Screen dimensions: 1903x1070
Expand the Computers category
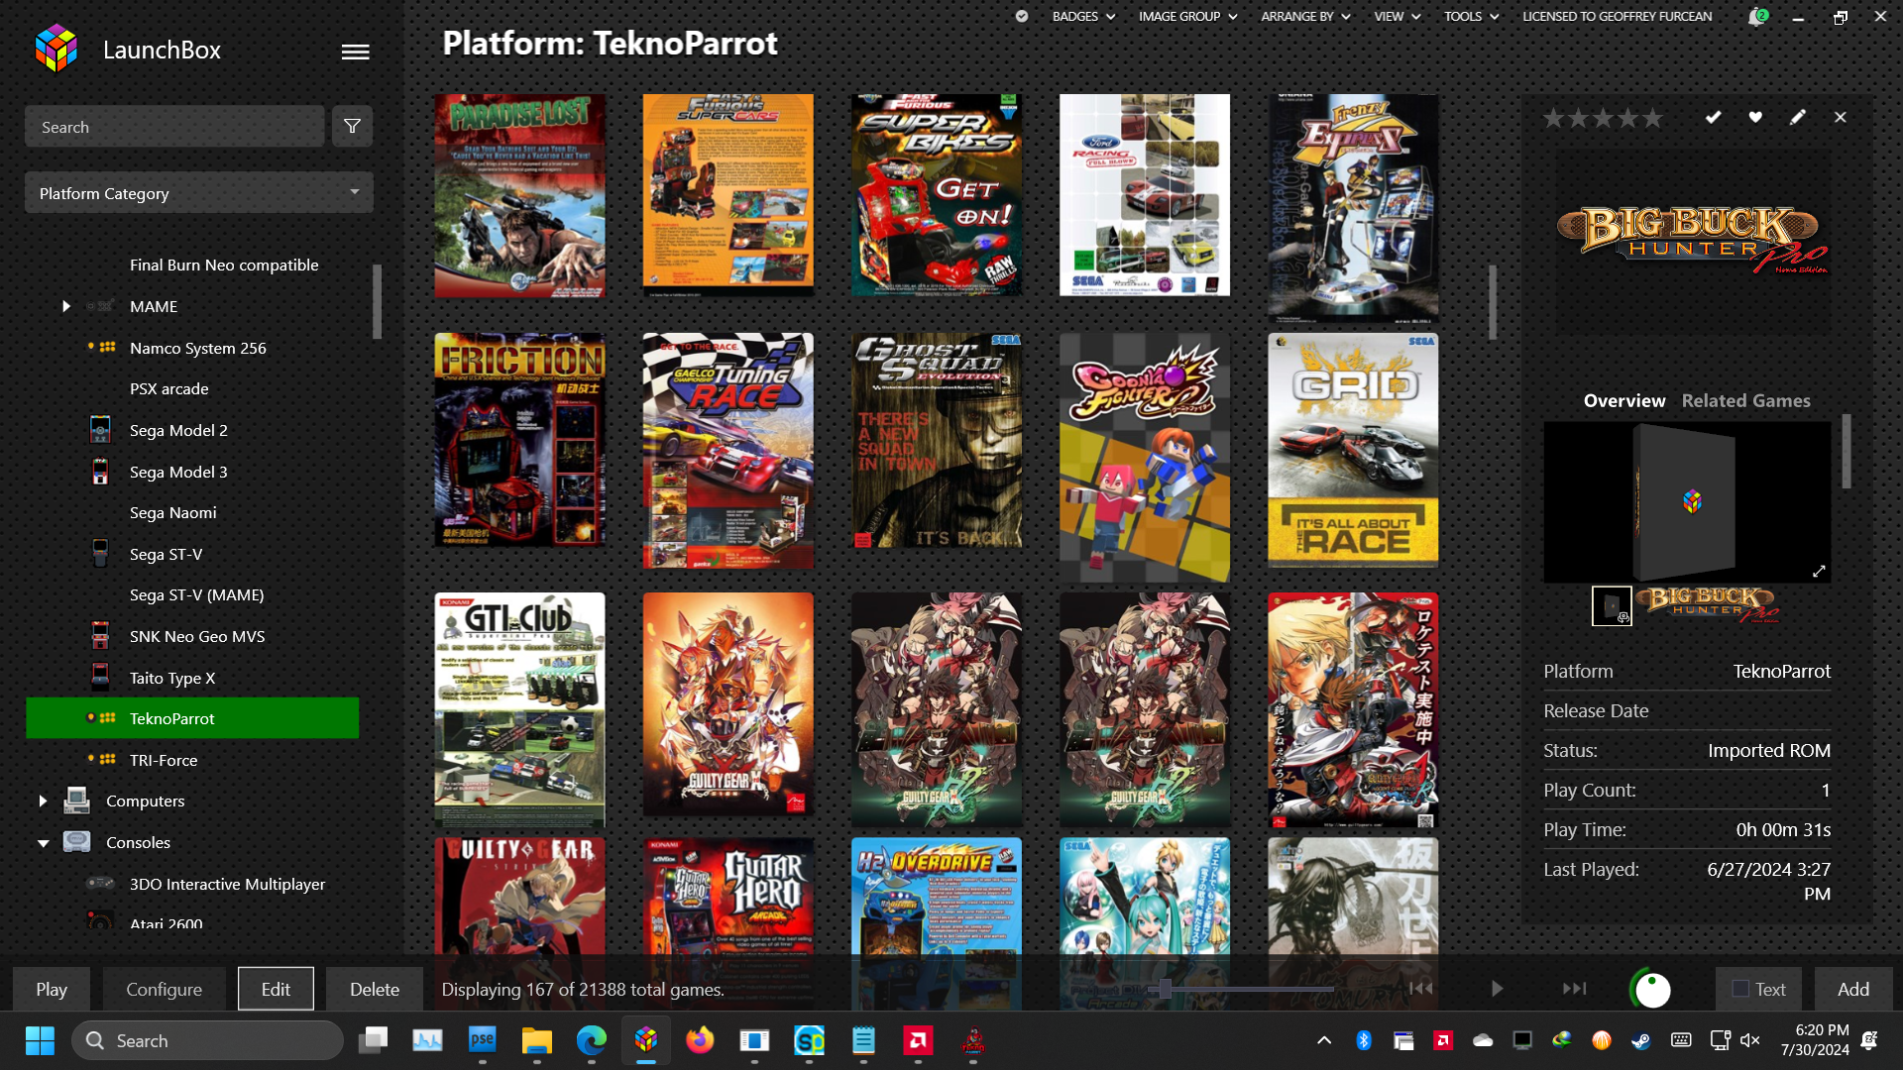coord(43,801)
